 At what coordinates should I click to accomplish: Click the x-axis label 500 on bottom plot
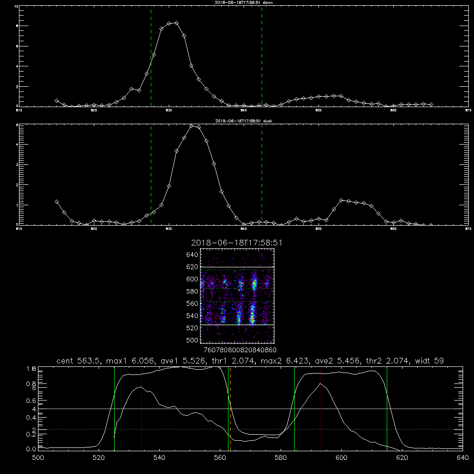click(38, 458)
